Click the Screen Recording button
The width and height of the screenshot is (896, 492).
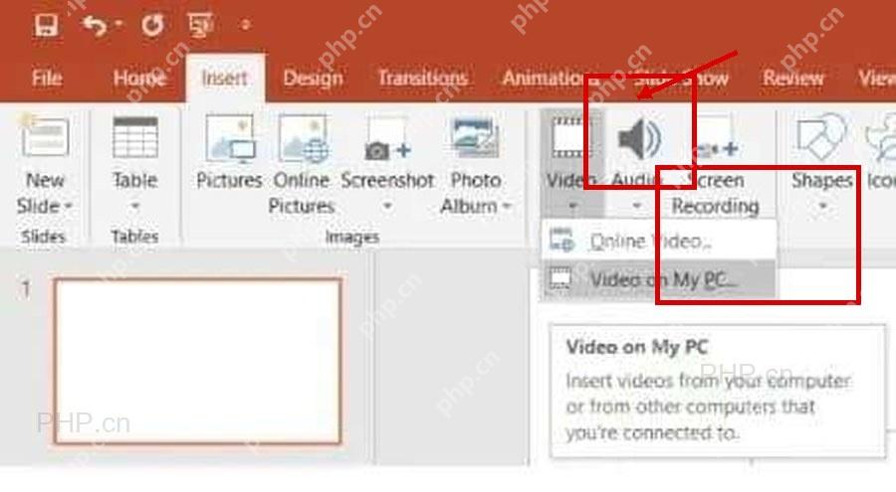pos(716,165)
